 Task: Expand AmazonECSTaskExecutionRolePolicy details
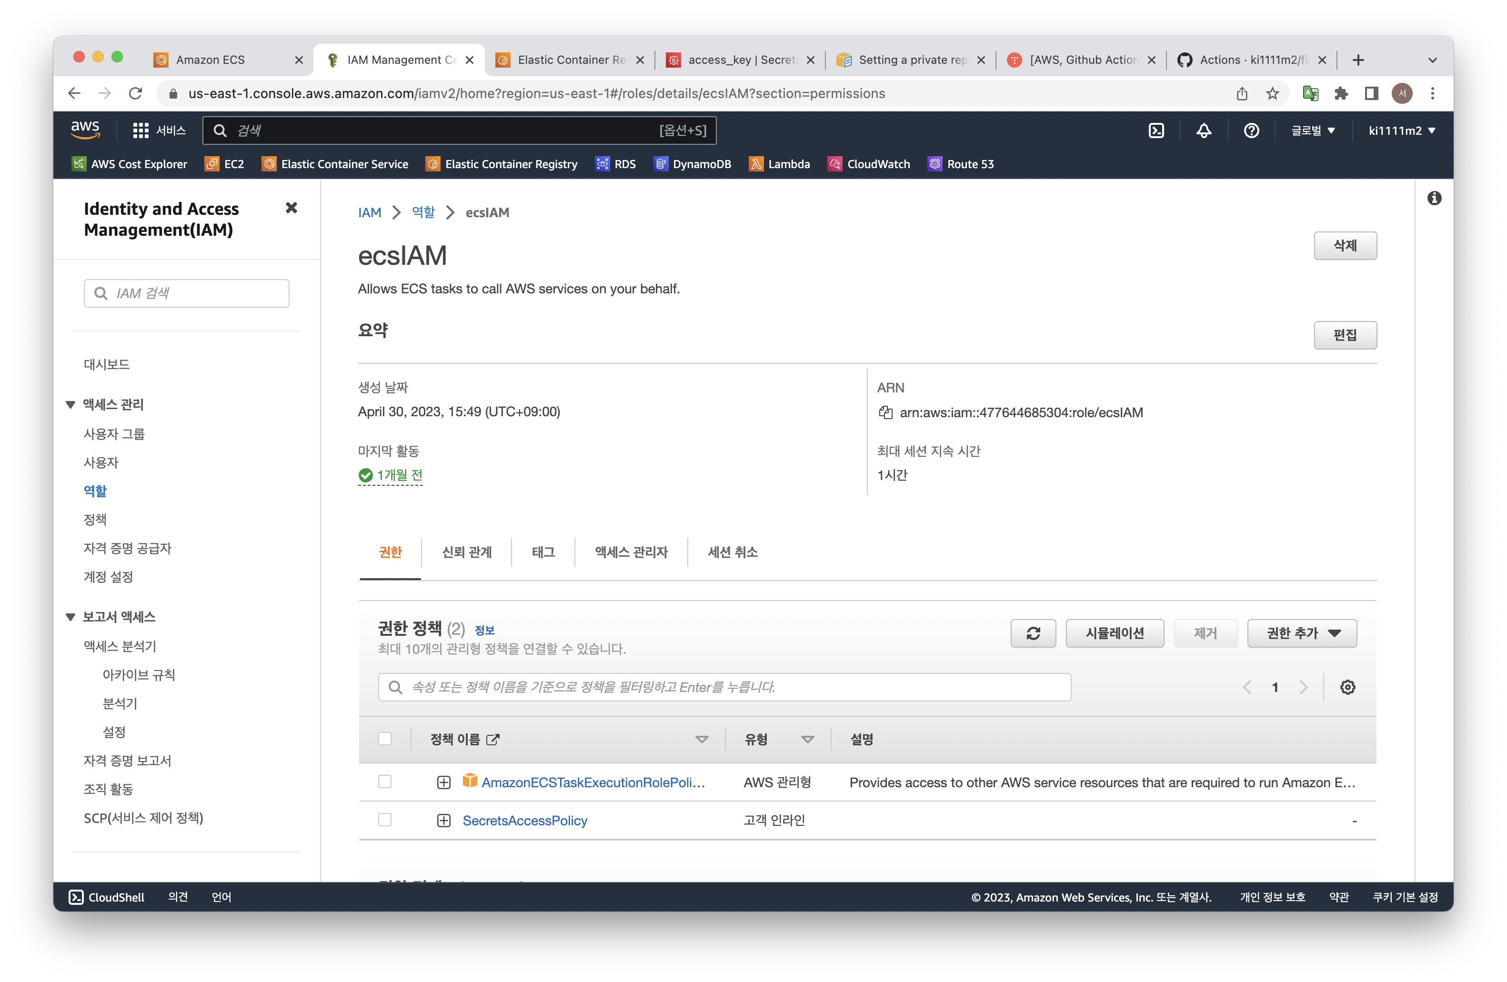click(x=444, y=782)
